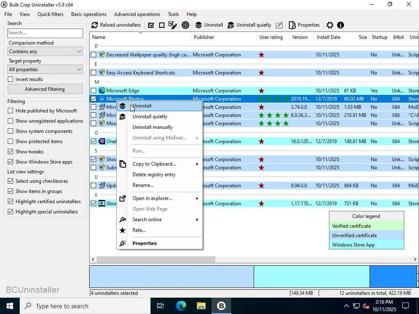Expand the Copy to Clipboard submenu

pyautogui.click(x=197, y=164)
